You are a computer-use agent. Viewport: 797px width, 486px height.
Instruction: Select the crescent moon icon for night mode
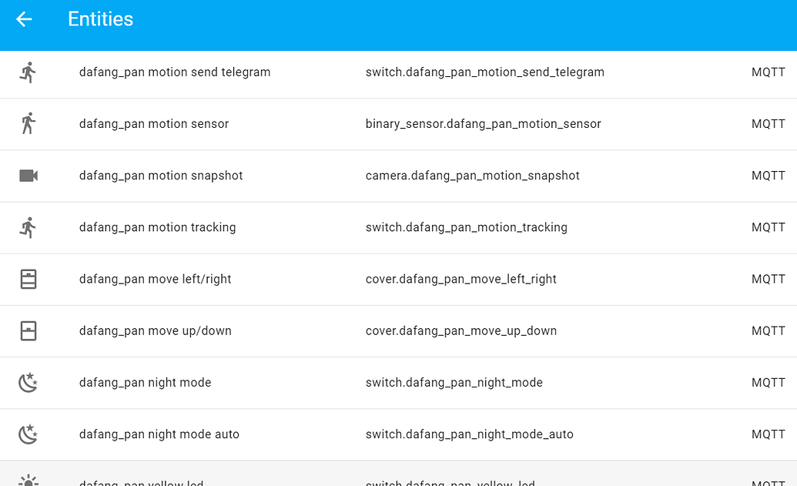(x=28, y=382)
